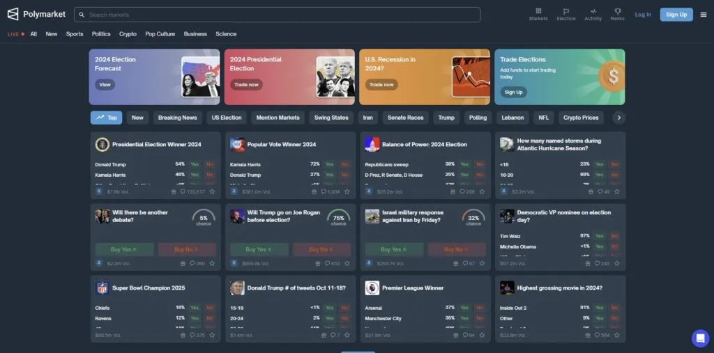Screen dimensions: 714x353
Task: Open the Ranks trophy icon in header
Action: [618, 14]
